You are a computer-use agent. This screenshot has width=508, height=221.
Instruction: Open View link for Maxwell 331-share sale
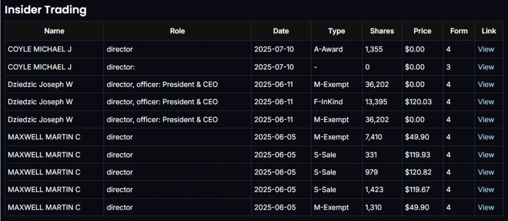tap(486, 155)
